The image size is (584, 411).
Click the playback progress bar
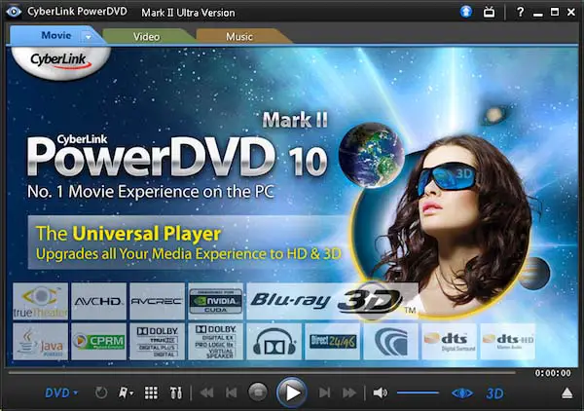(262, 372)
